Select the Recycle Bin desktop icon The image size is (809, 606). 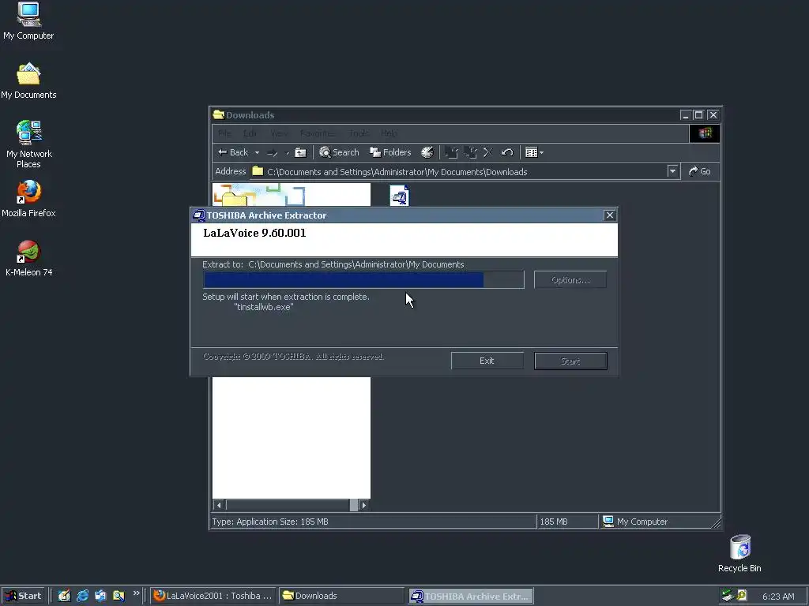[x=739, y=554]
